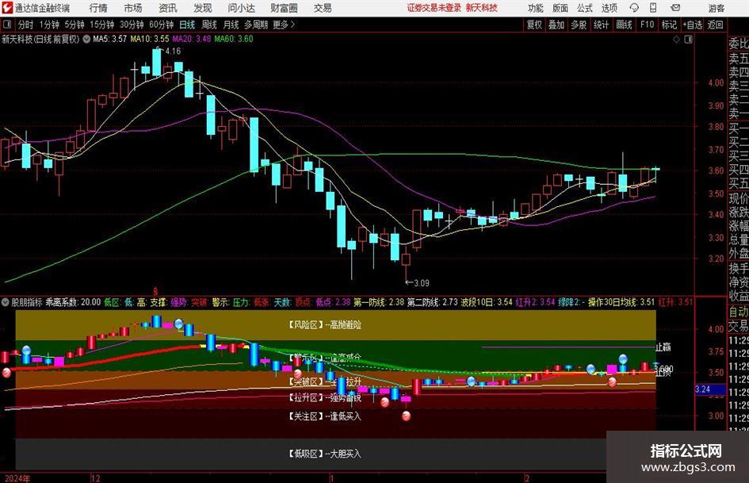
Task: Switch to 1分钟 period tab
Action: (x=49, y=25)
